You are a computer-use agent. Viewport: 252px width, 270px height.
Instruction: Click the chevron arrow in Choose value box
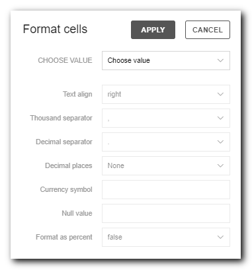(x=220, y=60)
